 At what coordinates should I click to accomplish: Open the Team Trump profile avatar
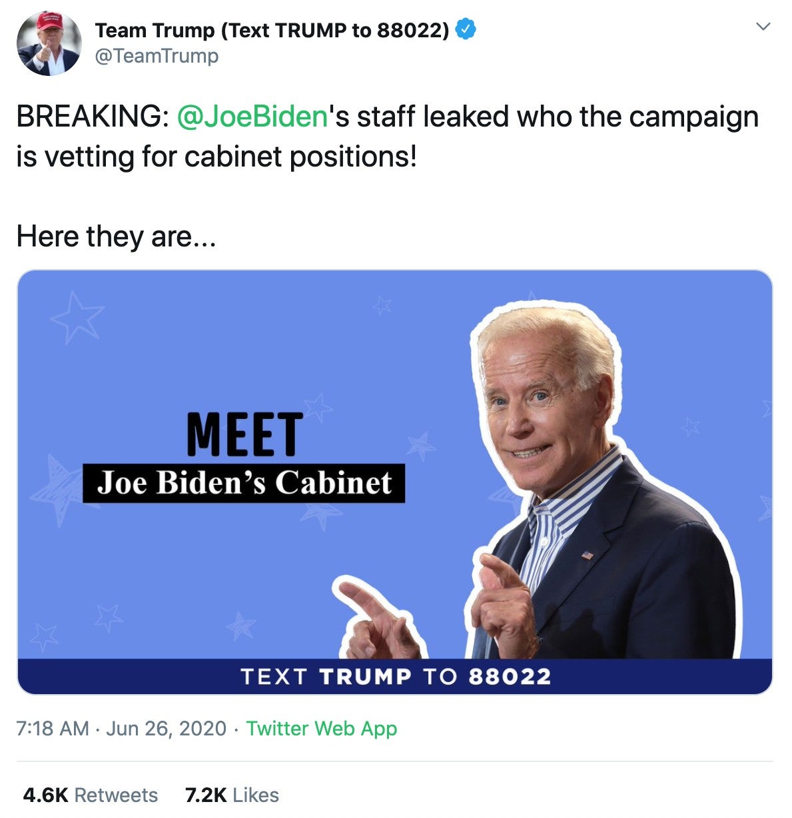click(x=49, y=43)
